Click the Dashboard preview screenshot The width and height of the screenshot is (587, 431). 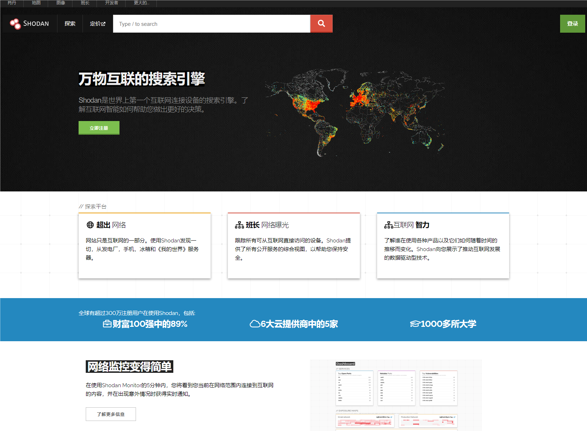point(396,395)
